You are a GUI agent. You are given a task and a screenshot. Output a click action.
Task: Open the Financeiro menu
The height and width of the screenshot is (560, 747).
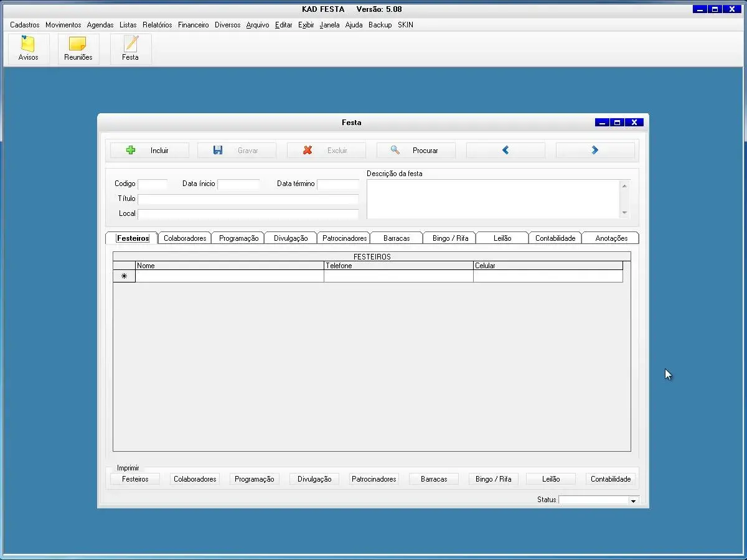pyautogui.click(x=194, y=25)
